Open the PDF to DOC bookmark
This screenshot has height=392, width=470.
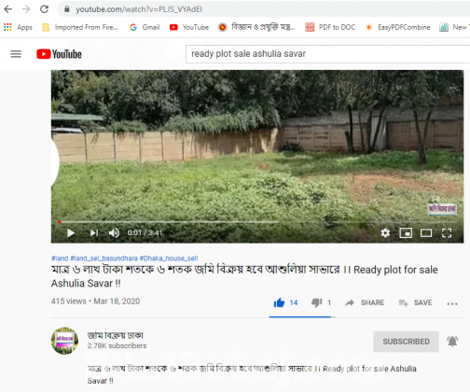pos(330,27)
